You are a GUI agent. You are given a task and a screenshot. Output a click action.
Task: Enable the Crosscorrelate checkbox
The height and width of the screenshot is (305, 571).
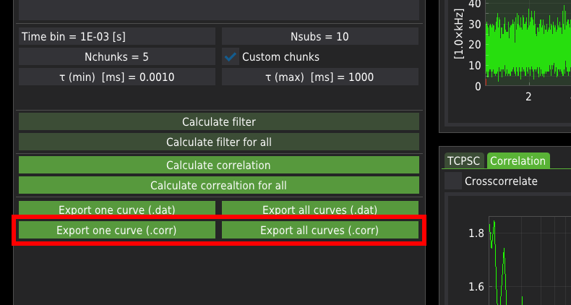click(453, 181)
